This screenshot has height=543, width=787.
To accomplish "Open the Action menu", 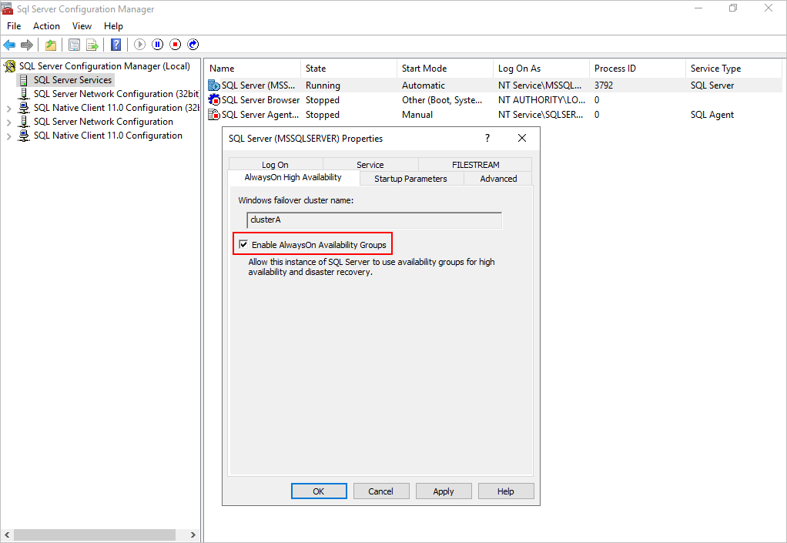I will (46, 26).
